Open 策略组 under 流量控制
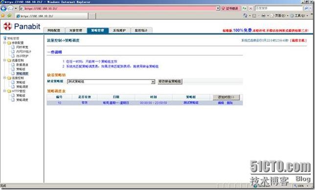Screen dimensions: 315x190 coord(21,69)
